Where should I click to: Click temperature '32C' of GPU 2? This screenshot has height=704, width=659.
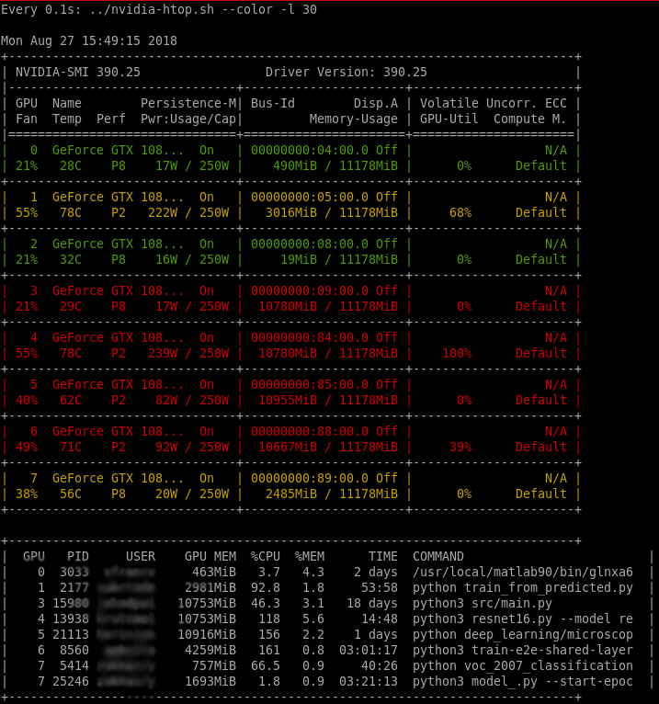point(71,259)
